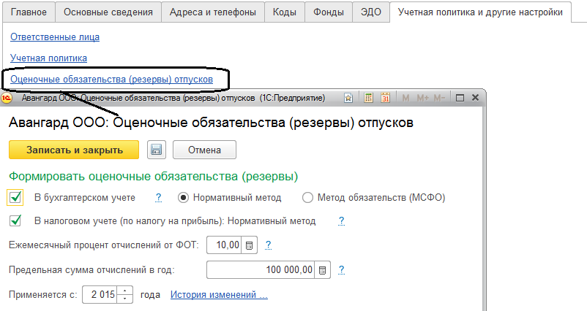Click help '?' next to yearly limit field

pos(341,269)
